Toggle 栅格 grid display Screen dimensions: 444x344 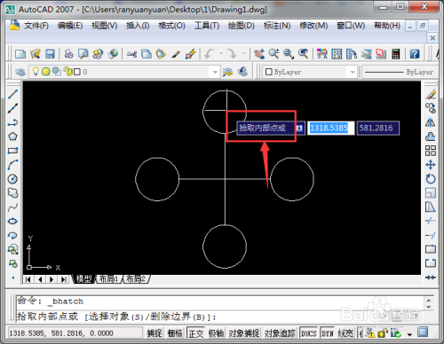175,333
